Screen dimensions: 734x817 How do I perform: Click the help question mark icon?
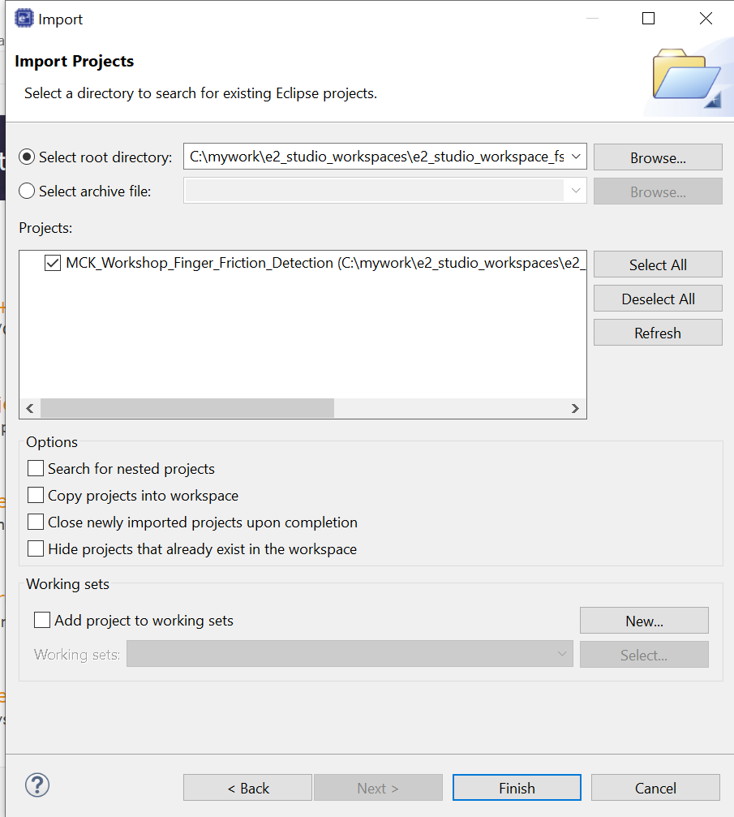click(37, 785)
